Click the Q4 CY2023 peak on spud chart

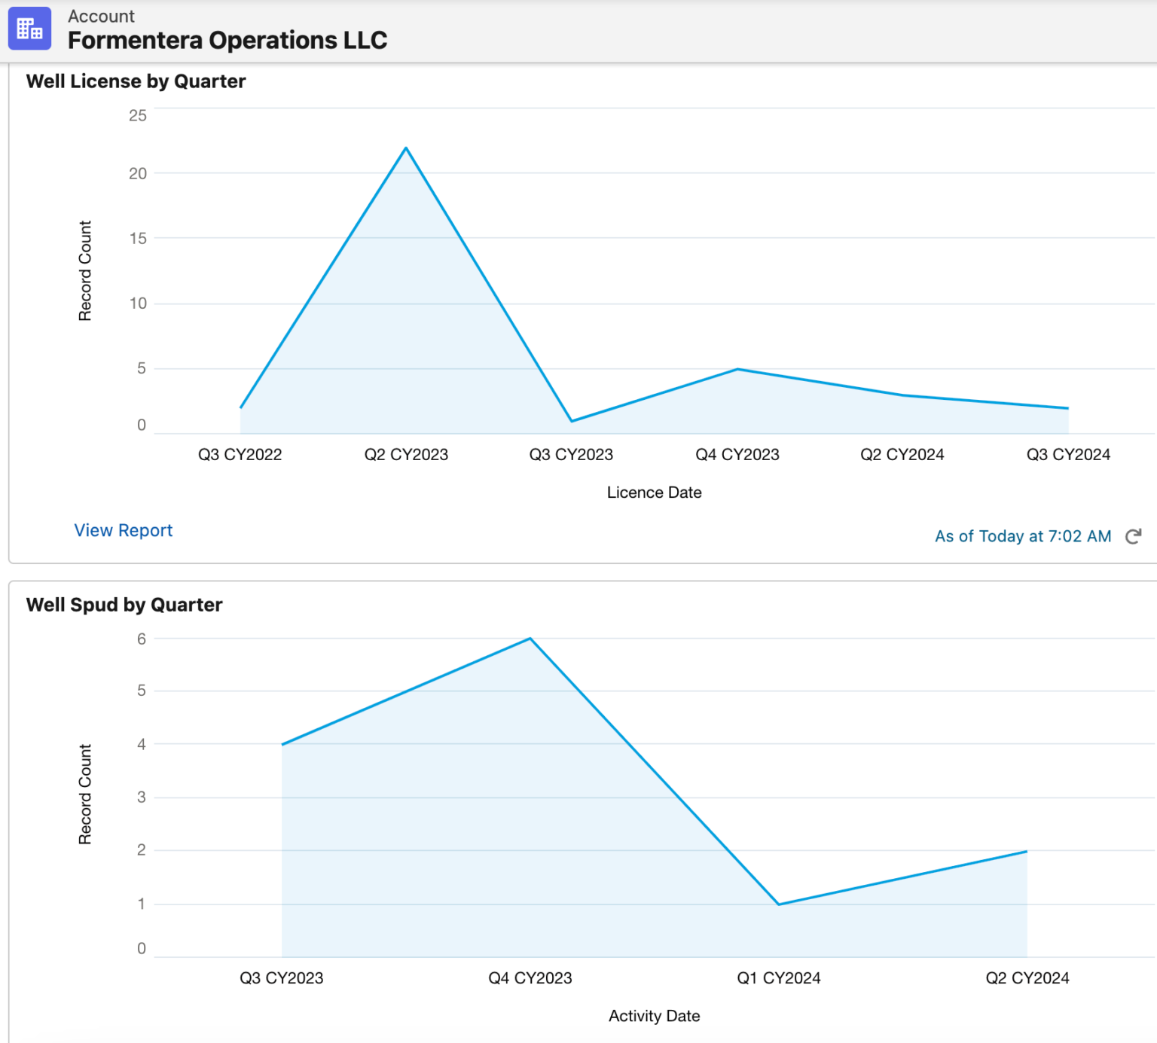[x=530, y=638]
